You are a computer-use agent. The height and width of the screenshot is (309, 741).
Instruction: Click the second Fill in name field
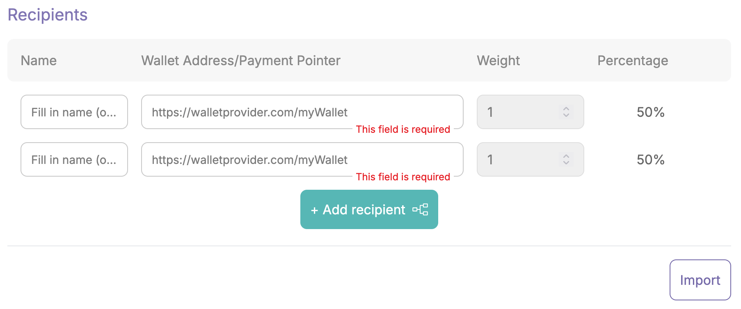click(x=74, y=159)
